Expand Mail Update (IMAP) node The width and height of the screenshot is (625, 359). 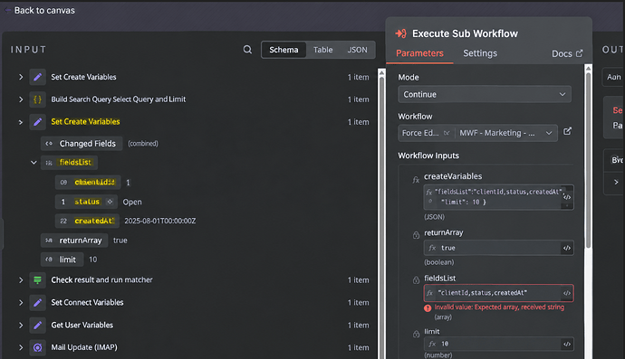click(21, 347)
